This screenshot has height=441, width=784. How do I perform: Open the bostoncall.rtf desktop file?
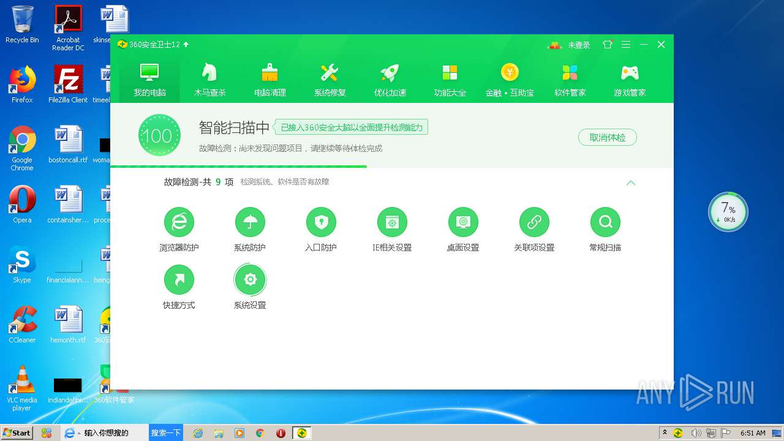pyautogui.click(x=68, y=145)
